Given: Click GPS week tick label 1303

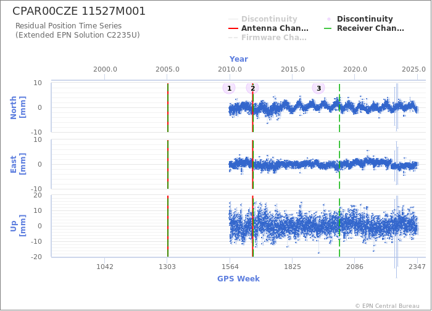Looking at the screenshot, I should (x=167, y=267).
